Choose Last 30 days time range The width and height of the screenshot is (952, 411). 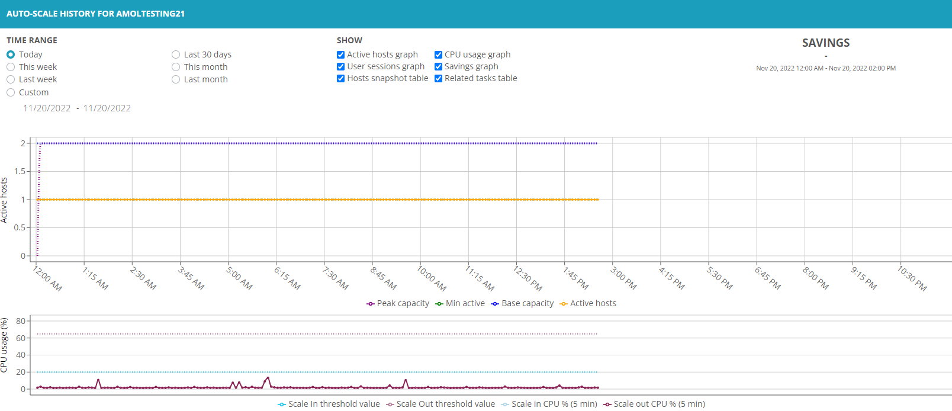pos(176,54)
